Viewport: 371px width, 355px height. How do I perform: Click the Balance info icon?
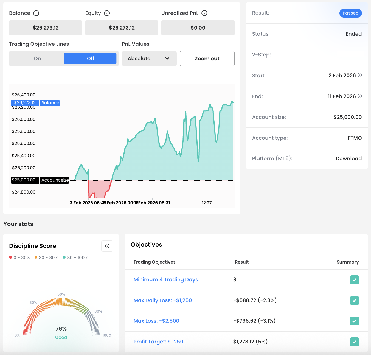pyautogui.click(x=36, y=13)
